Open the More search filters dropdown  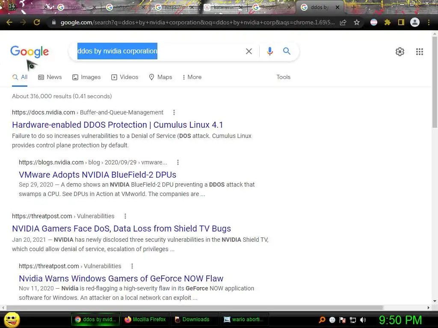pyautogui.click(x=192, y=77)
